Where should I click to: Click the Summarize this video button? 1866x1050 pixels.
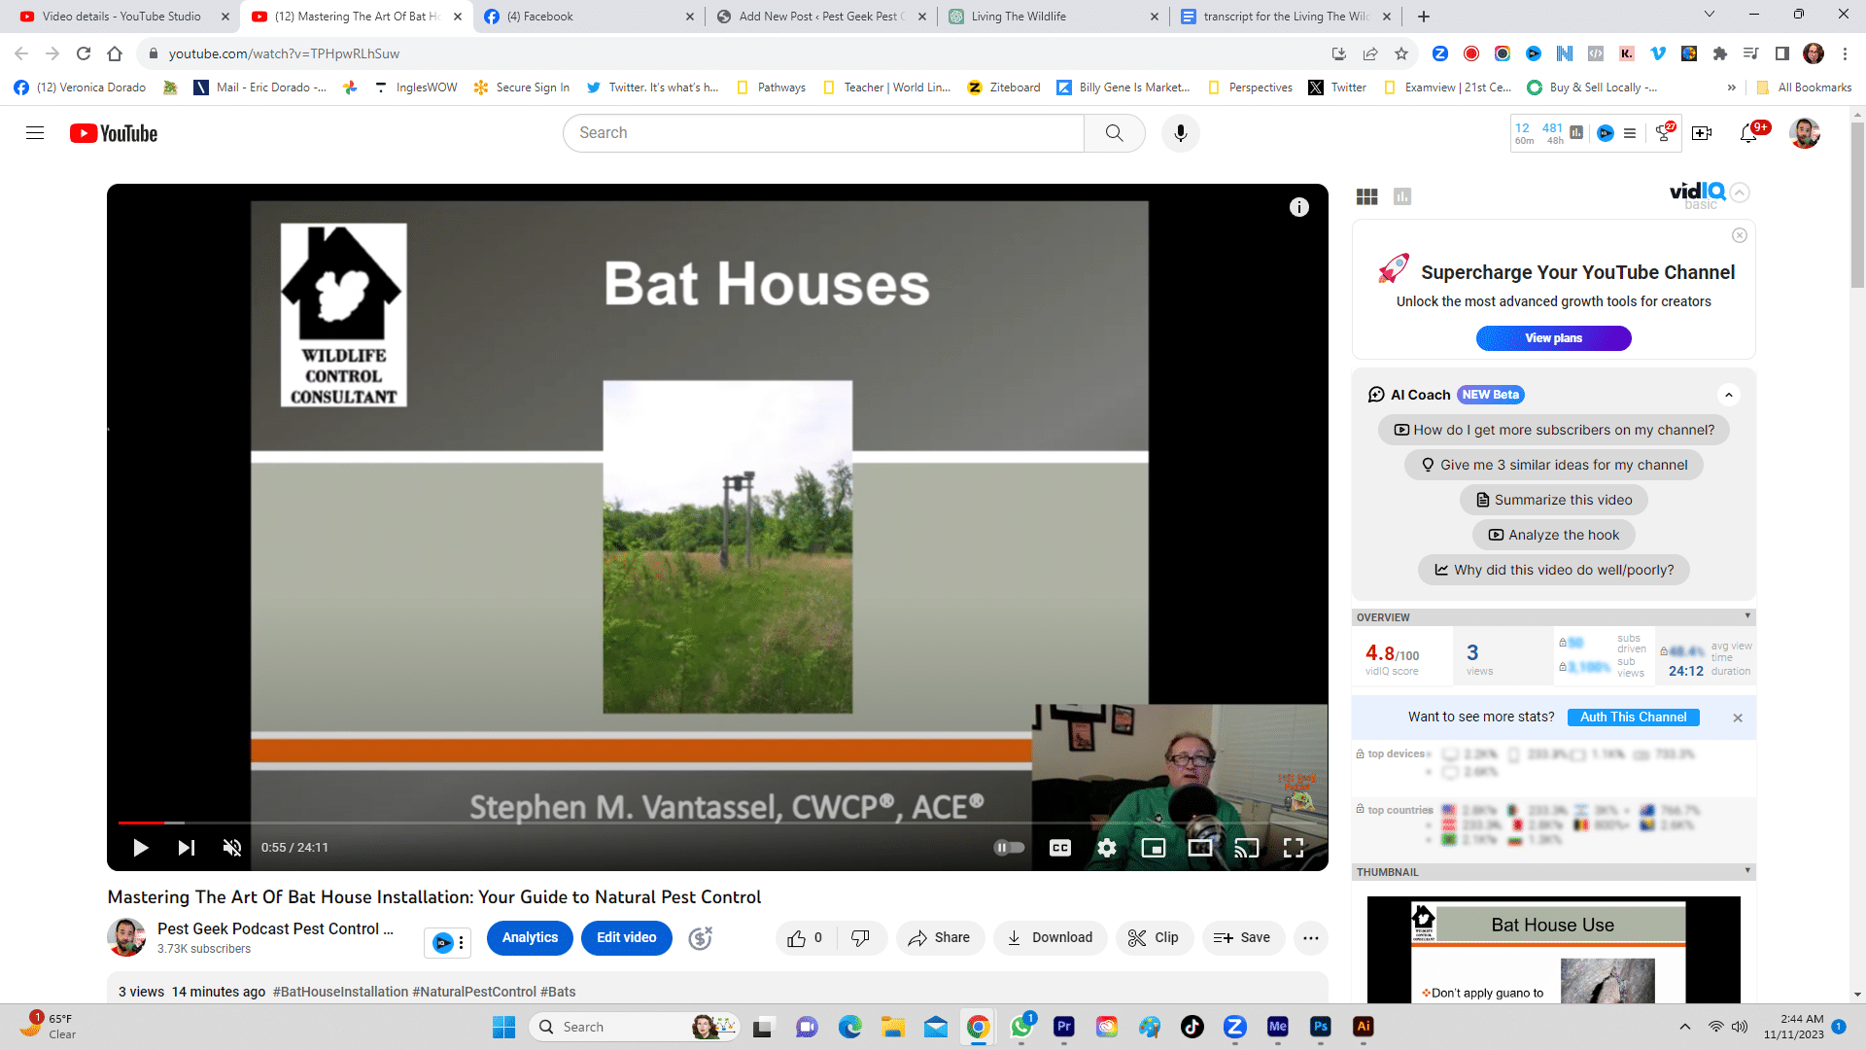point(1552,499)
